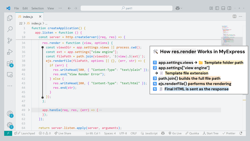Click line number 34 in gutter
This screenshot has width=250, height=141.
[x=23, y=43]
